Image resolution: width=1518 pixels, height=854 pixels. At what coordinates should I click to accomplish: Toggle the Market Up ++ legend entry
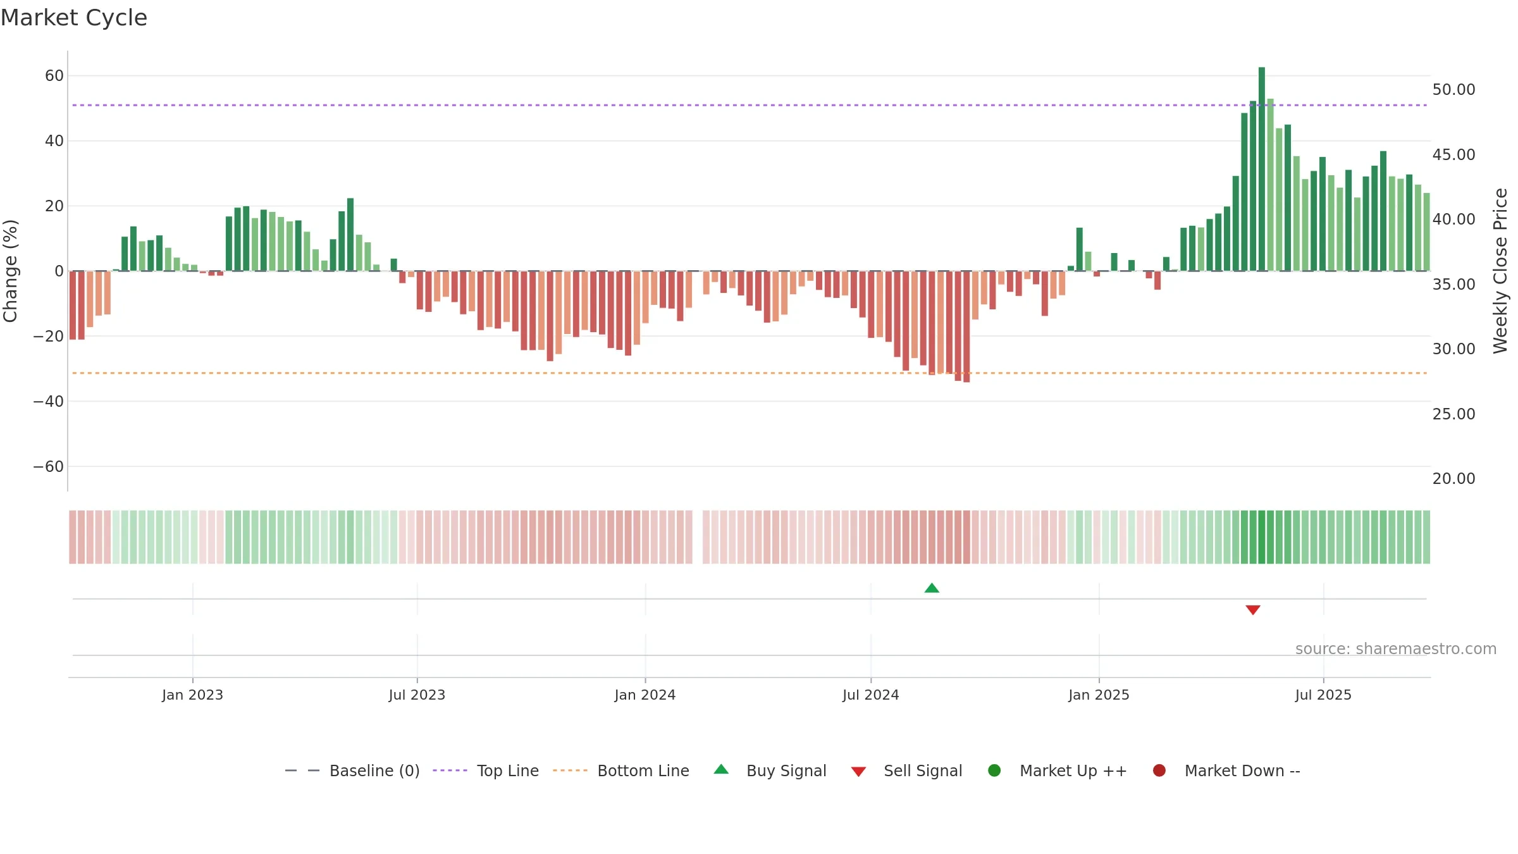(1058, 770)
